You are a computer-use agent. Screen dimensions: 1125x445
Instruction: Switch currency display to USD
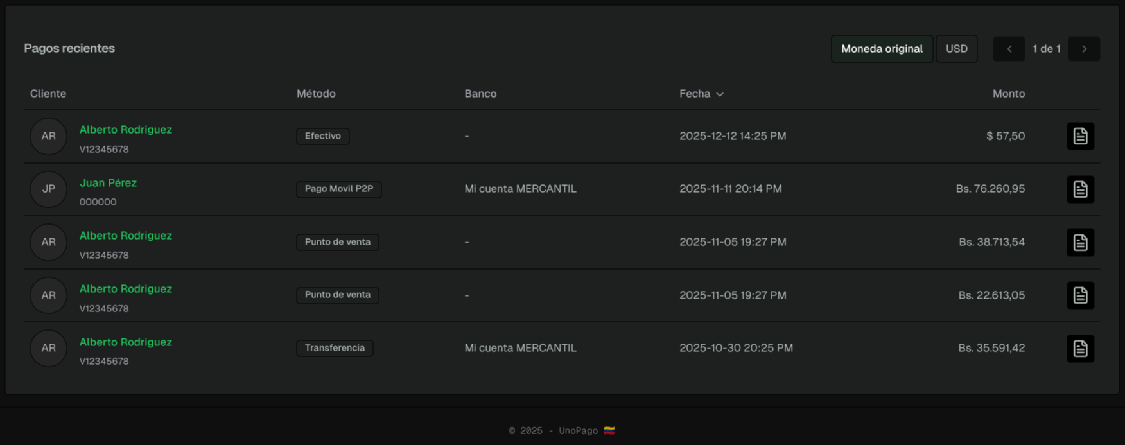[x=956, y=49]
